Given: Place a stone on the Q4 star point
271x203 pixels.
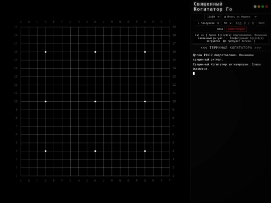Looking at the screenshot, I should coord(145,151).
